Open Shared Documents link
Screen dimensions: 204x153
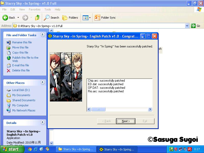24,100
